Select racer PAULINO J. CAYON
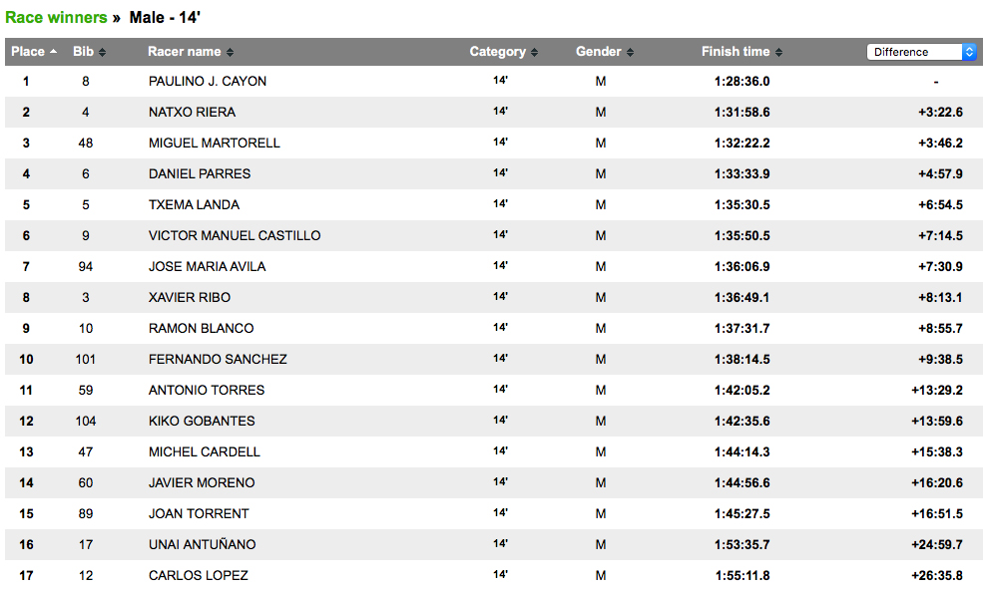Screen dimensions: 985x590 pyautogui.click(x=208, y=81)
